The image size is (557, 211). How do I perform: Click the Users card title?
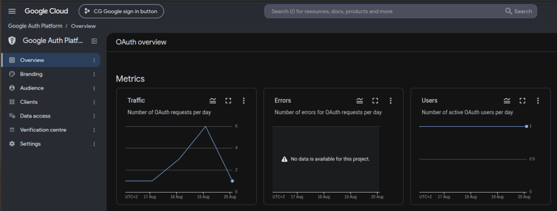point(430,101)
